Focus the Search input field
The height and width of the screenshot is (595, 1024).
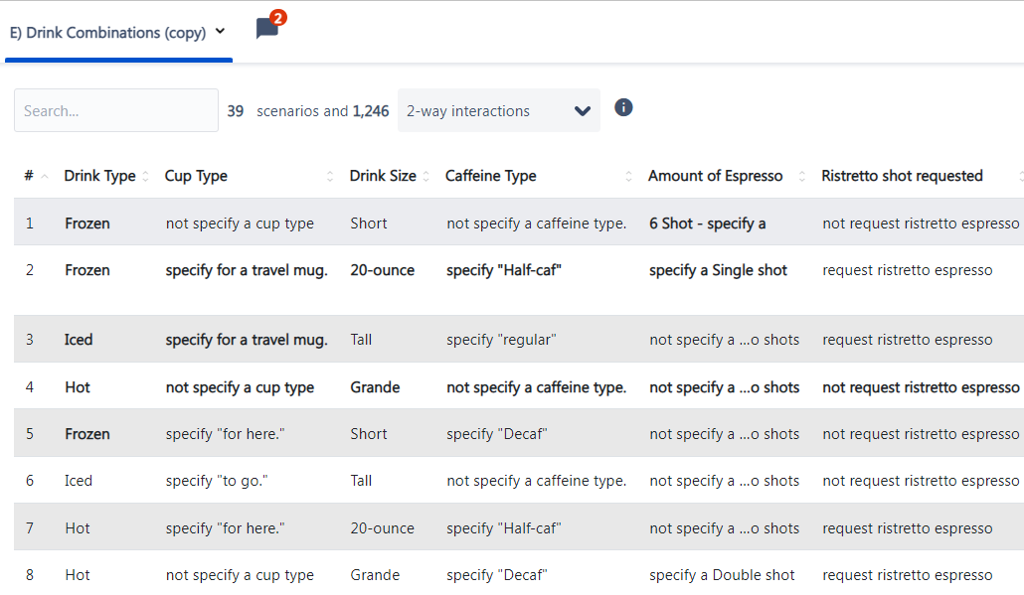click(x=116, y=110)
